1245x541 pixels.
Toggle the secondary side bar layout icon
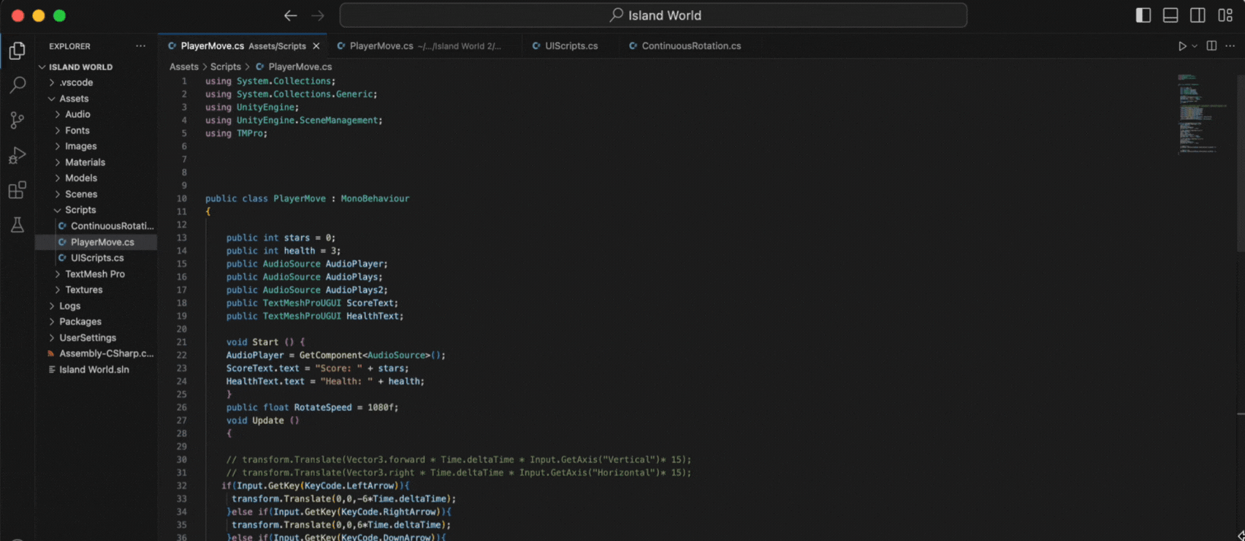1198,15
